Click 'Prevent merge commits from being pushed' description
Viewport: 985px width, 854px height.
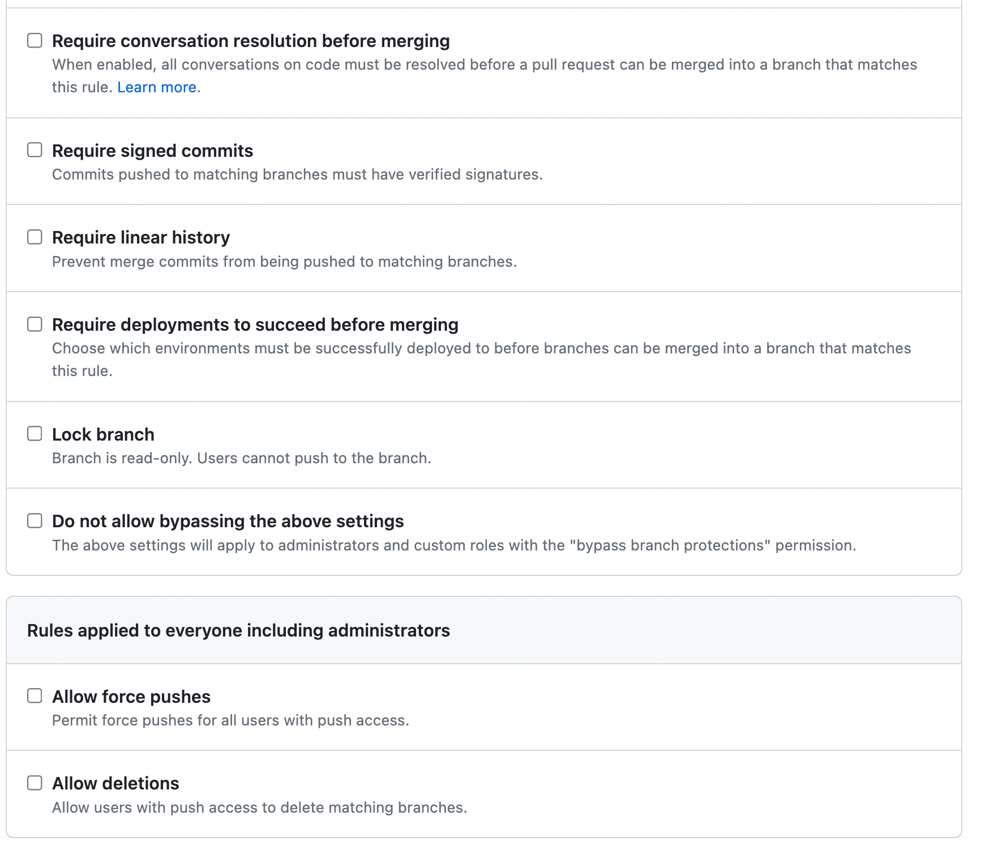[x=284, y=262]
